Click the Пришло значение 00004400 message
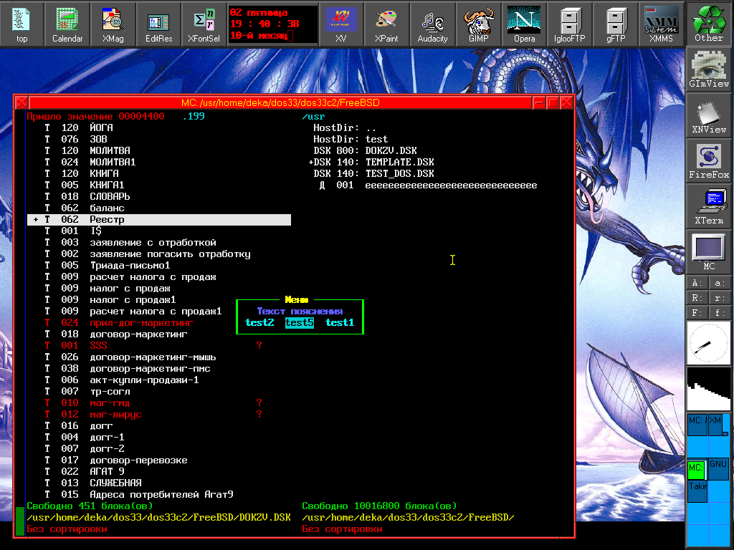734x550 pixels. (x=95, y=117)
